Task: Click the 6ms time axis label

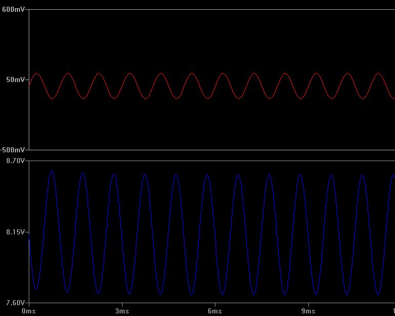Action: point(215,311)
